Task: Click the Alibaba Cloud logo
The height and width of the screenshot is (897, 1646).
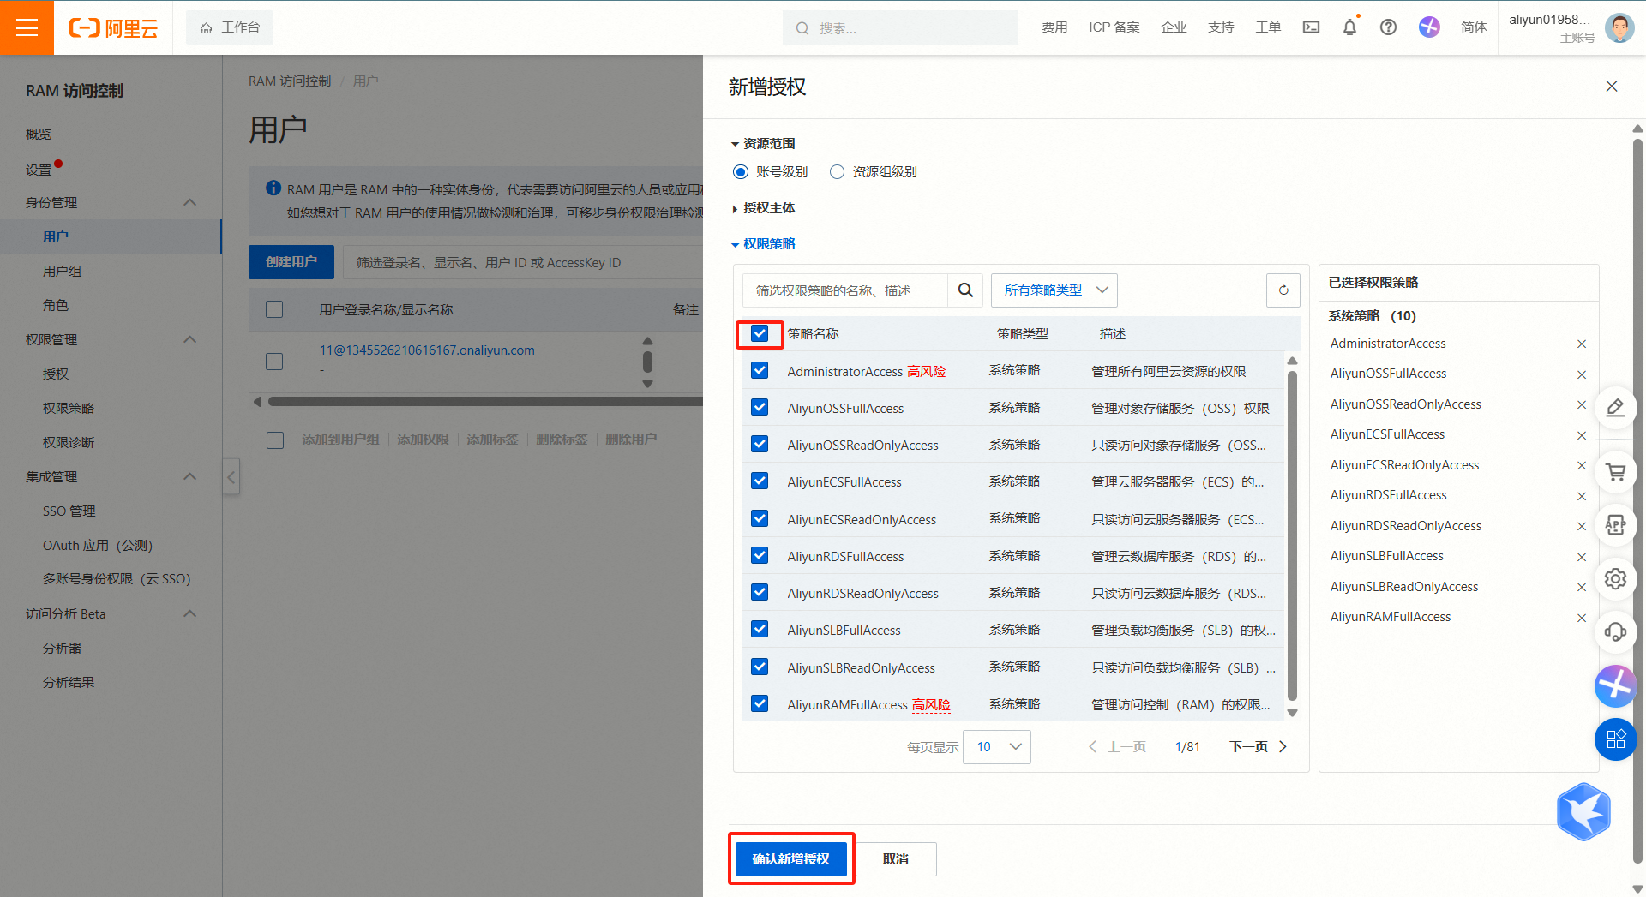Action: [113, 28]
